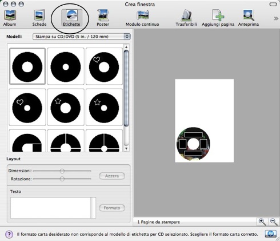Click the '1 Pagine da stampare' status text
Viewport: 280px width, 241px height.
[158, 222]
